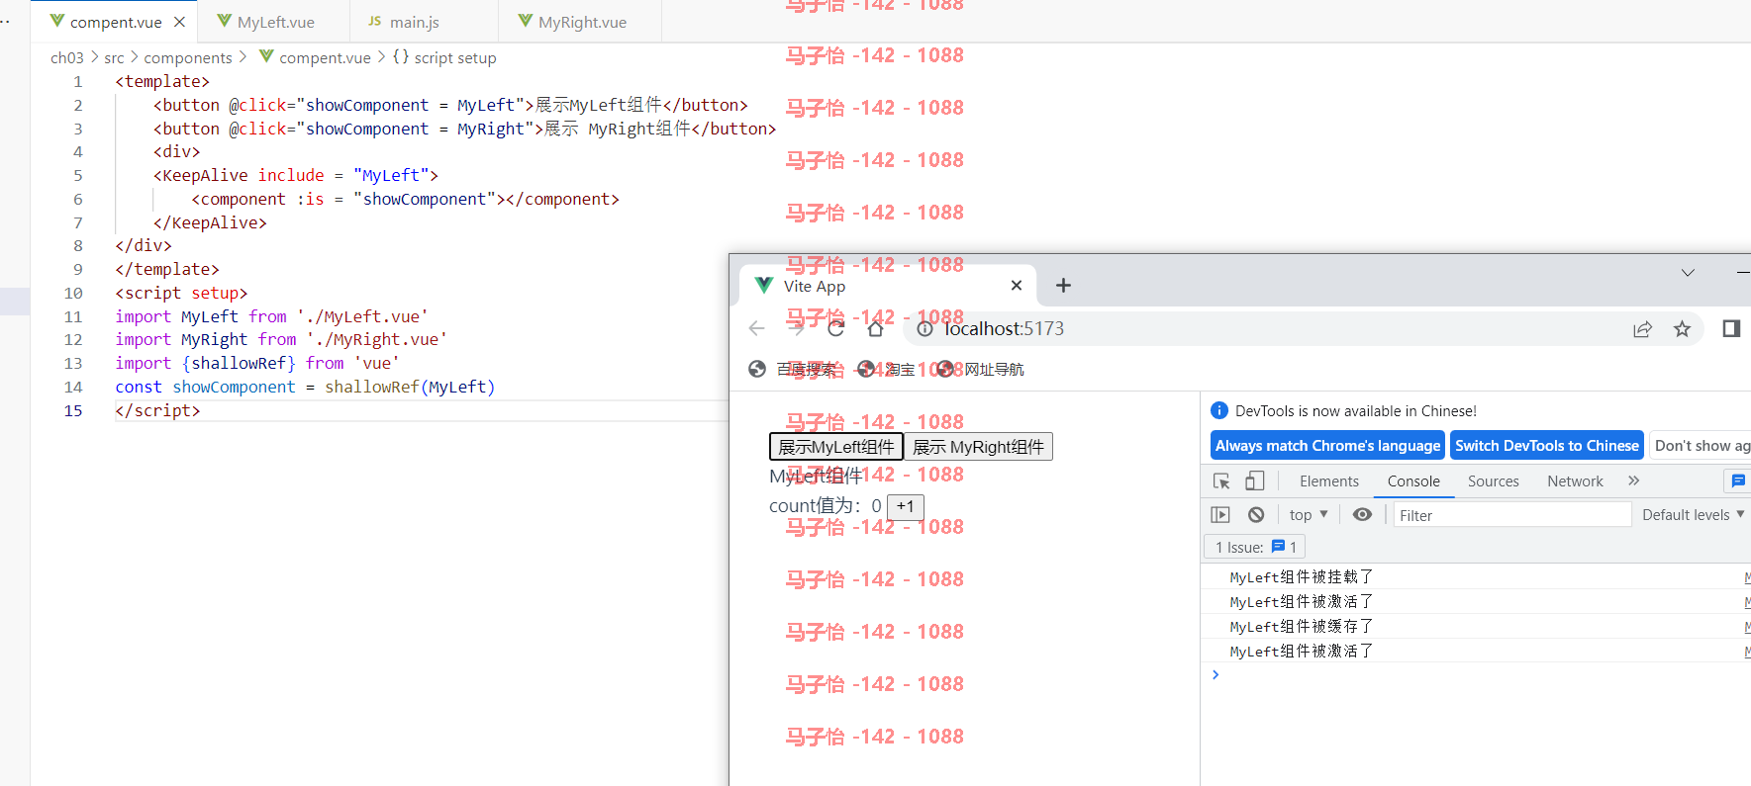The width and height of the screenshot is (1751, 786).
Task: Share this page icon
Action: (x=1643, y=328)
